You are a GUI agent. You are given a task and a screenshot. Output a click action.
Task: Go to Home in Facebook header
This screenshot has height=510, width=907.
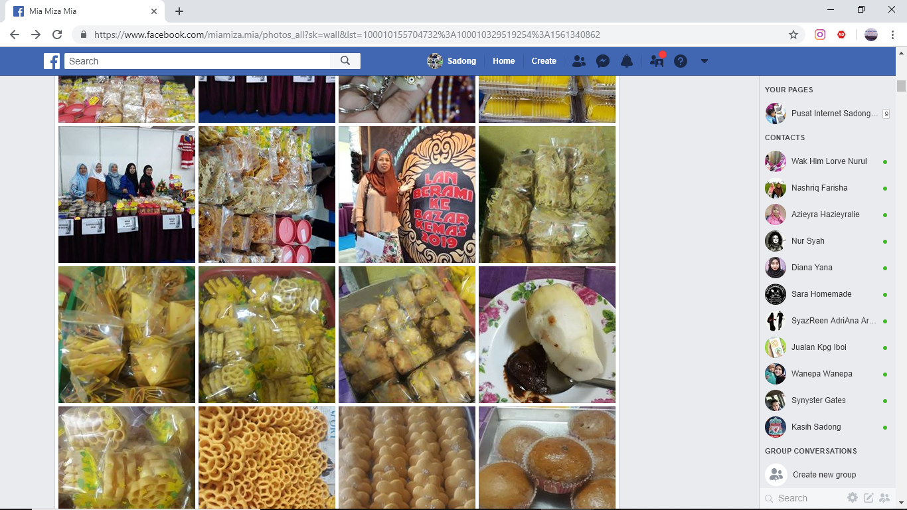click(x=503, y=61)
